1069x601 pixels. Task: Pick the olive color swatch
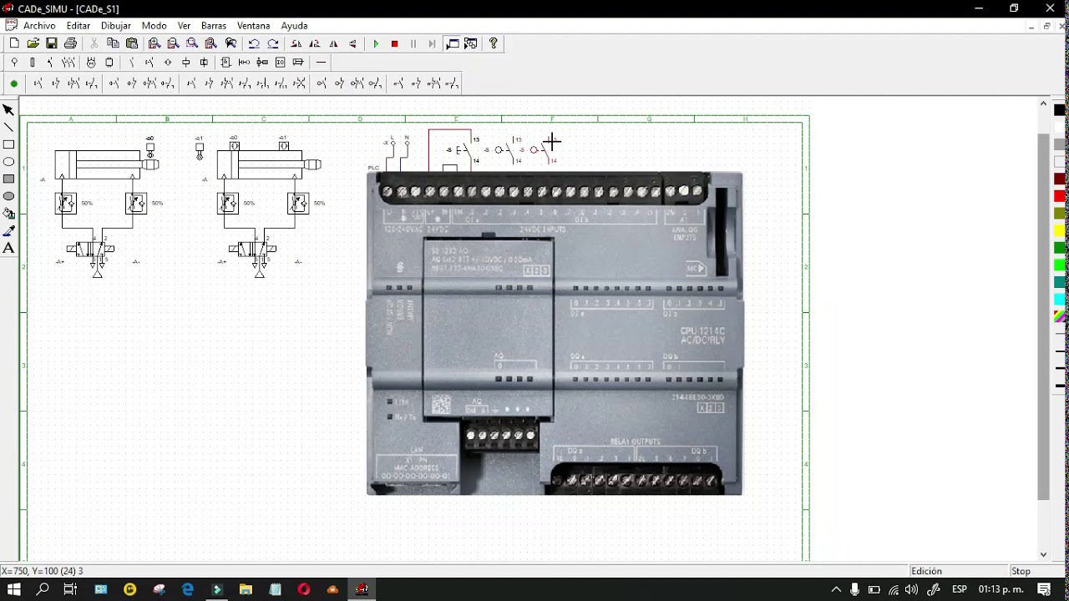[x=1060, y=214]
